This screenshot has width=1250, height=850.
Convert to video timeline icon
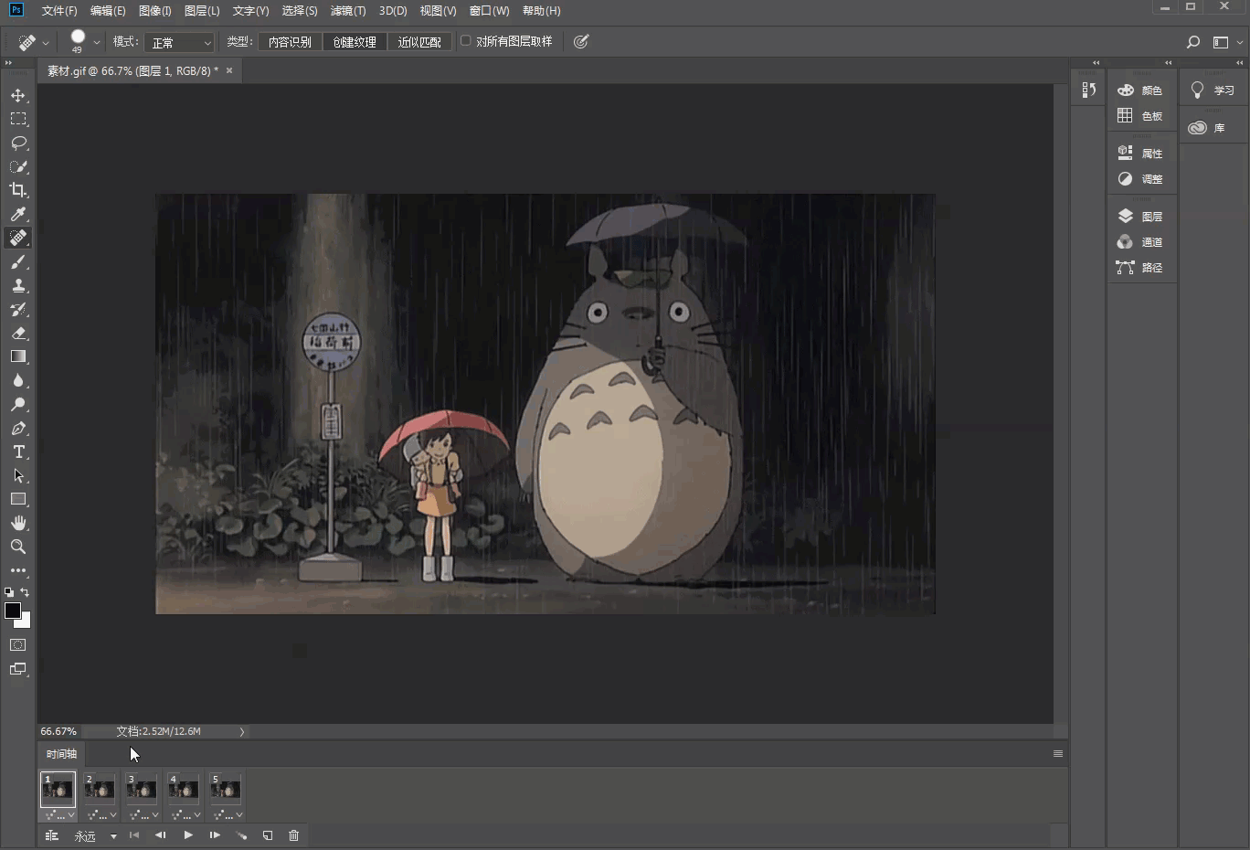52,835
